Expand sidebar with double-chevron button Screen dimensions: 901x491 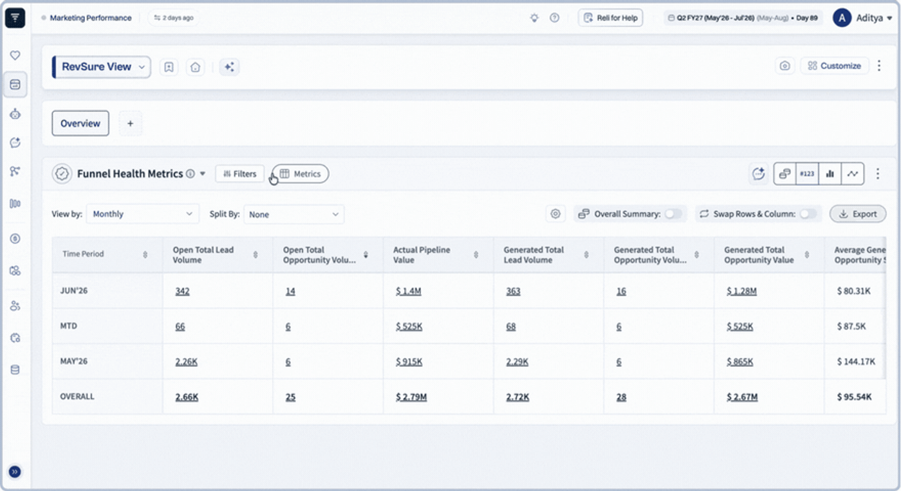[x=15, y=472]
